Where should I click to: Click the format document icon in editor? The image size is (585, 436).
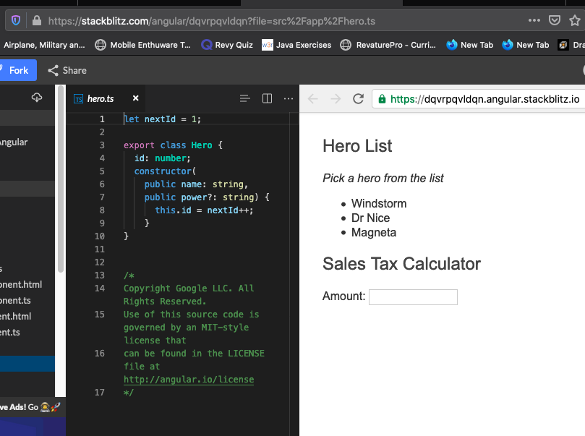pyautogui.click(x=244, y=98)
